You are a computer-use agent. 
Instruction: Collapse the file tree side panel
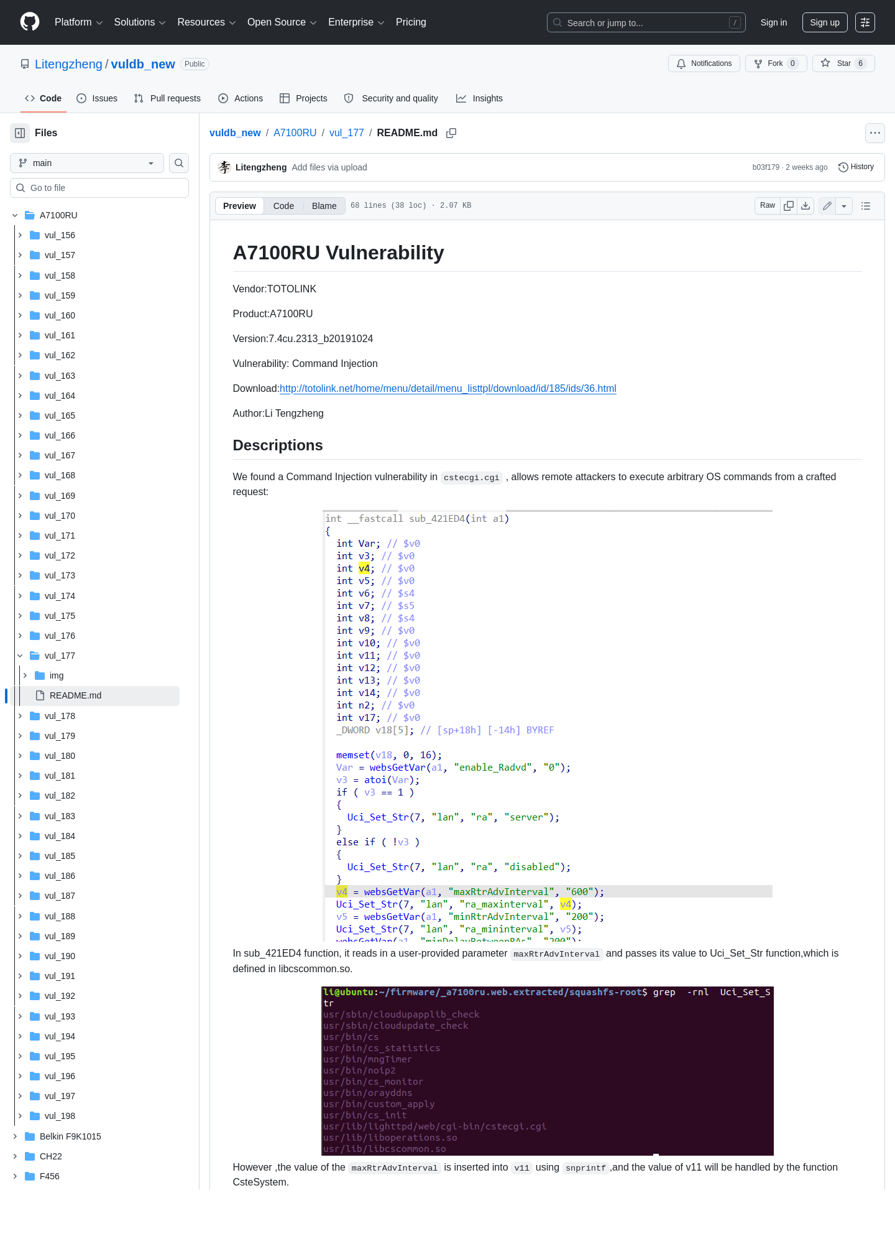[x=20, y=133]
